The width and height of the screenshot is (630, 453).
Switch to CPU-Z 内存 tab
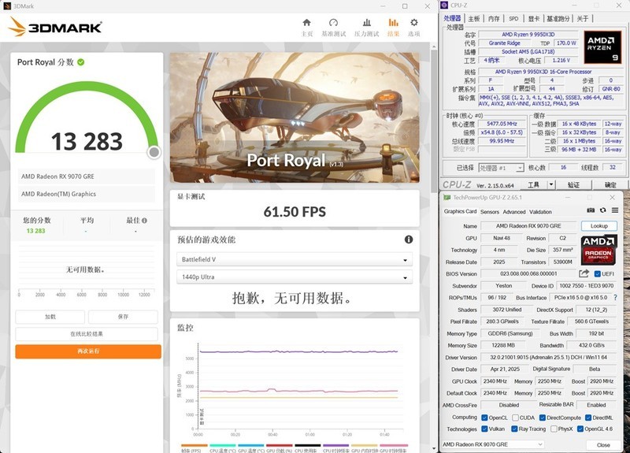pos(494,18)
